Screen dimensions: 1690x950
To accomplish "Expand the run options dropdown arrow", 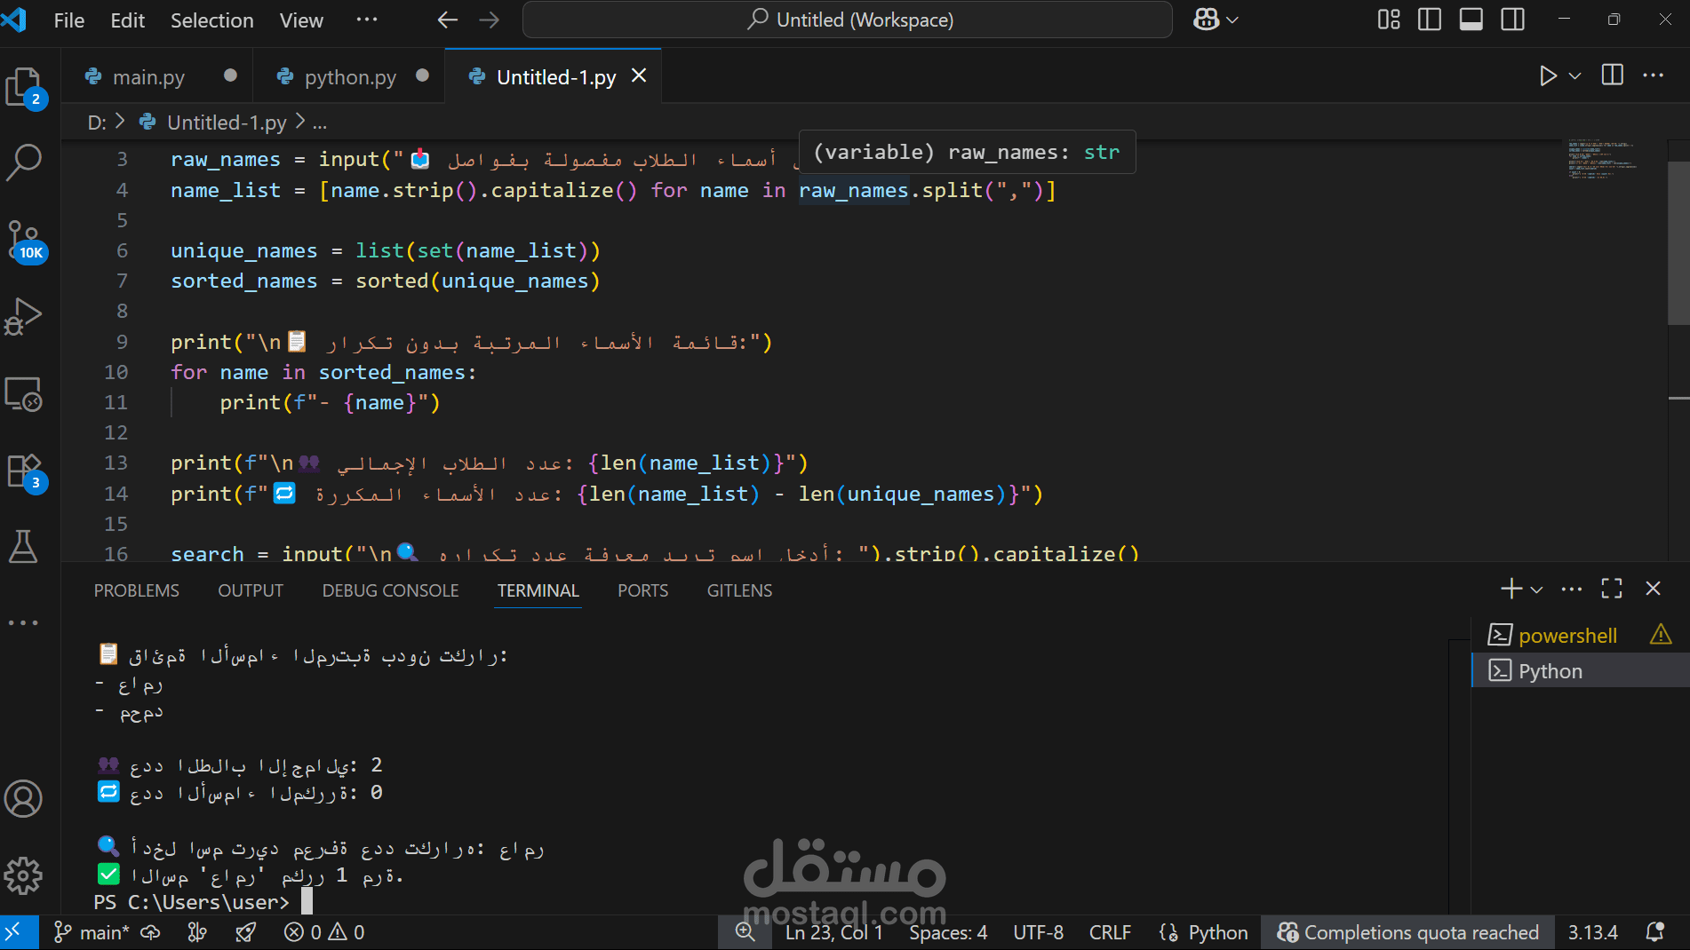I will (1575, 76).
